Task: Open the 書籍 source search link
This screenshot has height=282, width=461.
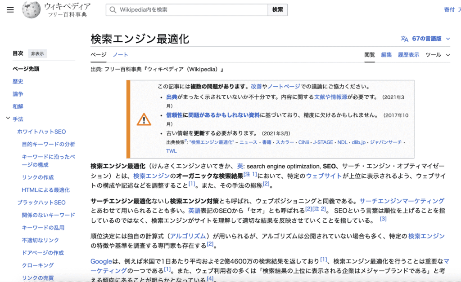Action: pyautogui.click(x=267, y=142)
